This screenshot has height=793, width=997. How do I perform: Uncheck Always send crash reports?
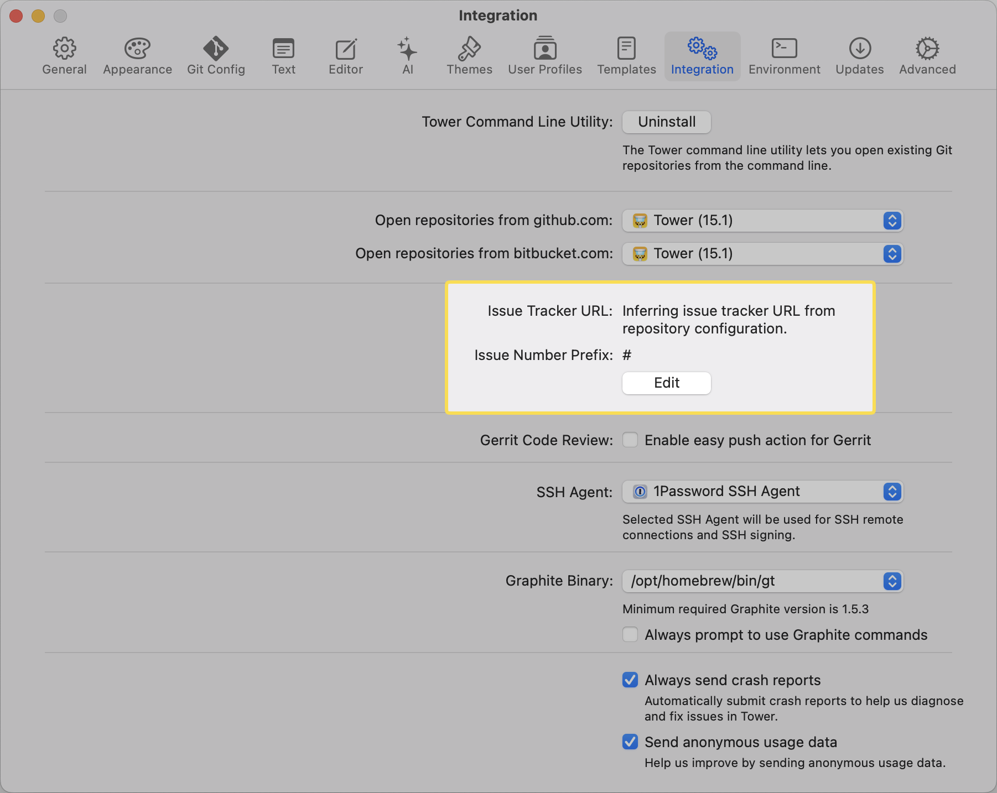(630, 680)
